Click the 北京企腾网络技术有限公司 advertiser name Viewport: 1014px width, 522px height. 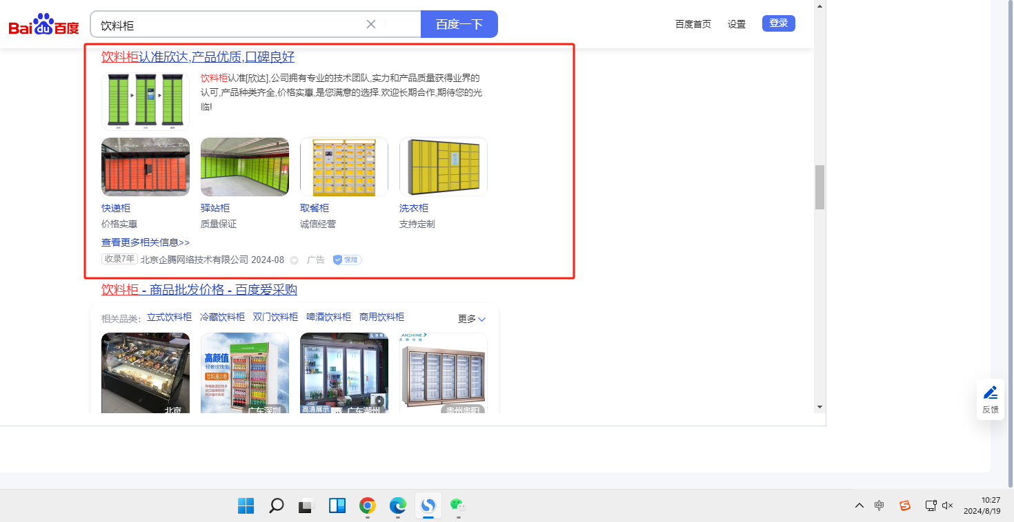[x=194, y=260]
